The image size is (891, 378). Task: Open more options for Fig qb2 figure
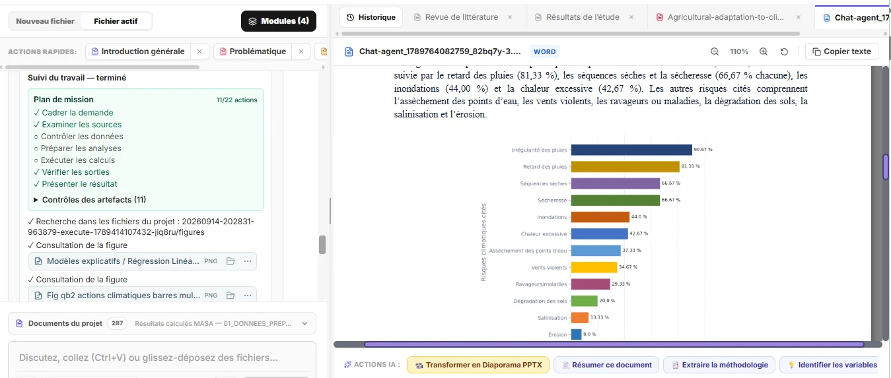[248, 296]
